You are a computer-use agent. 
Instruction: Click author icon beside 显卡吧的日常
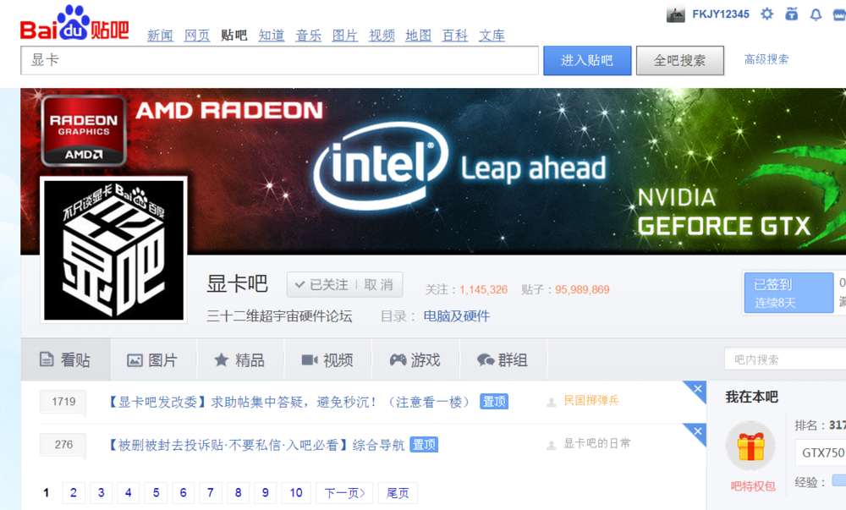tap(552, 446)
